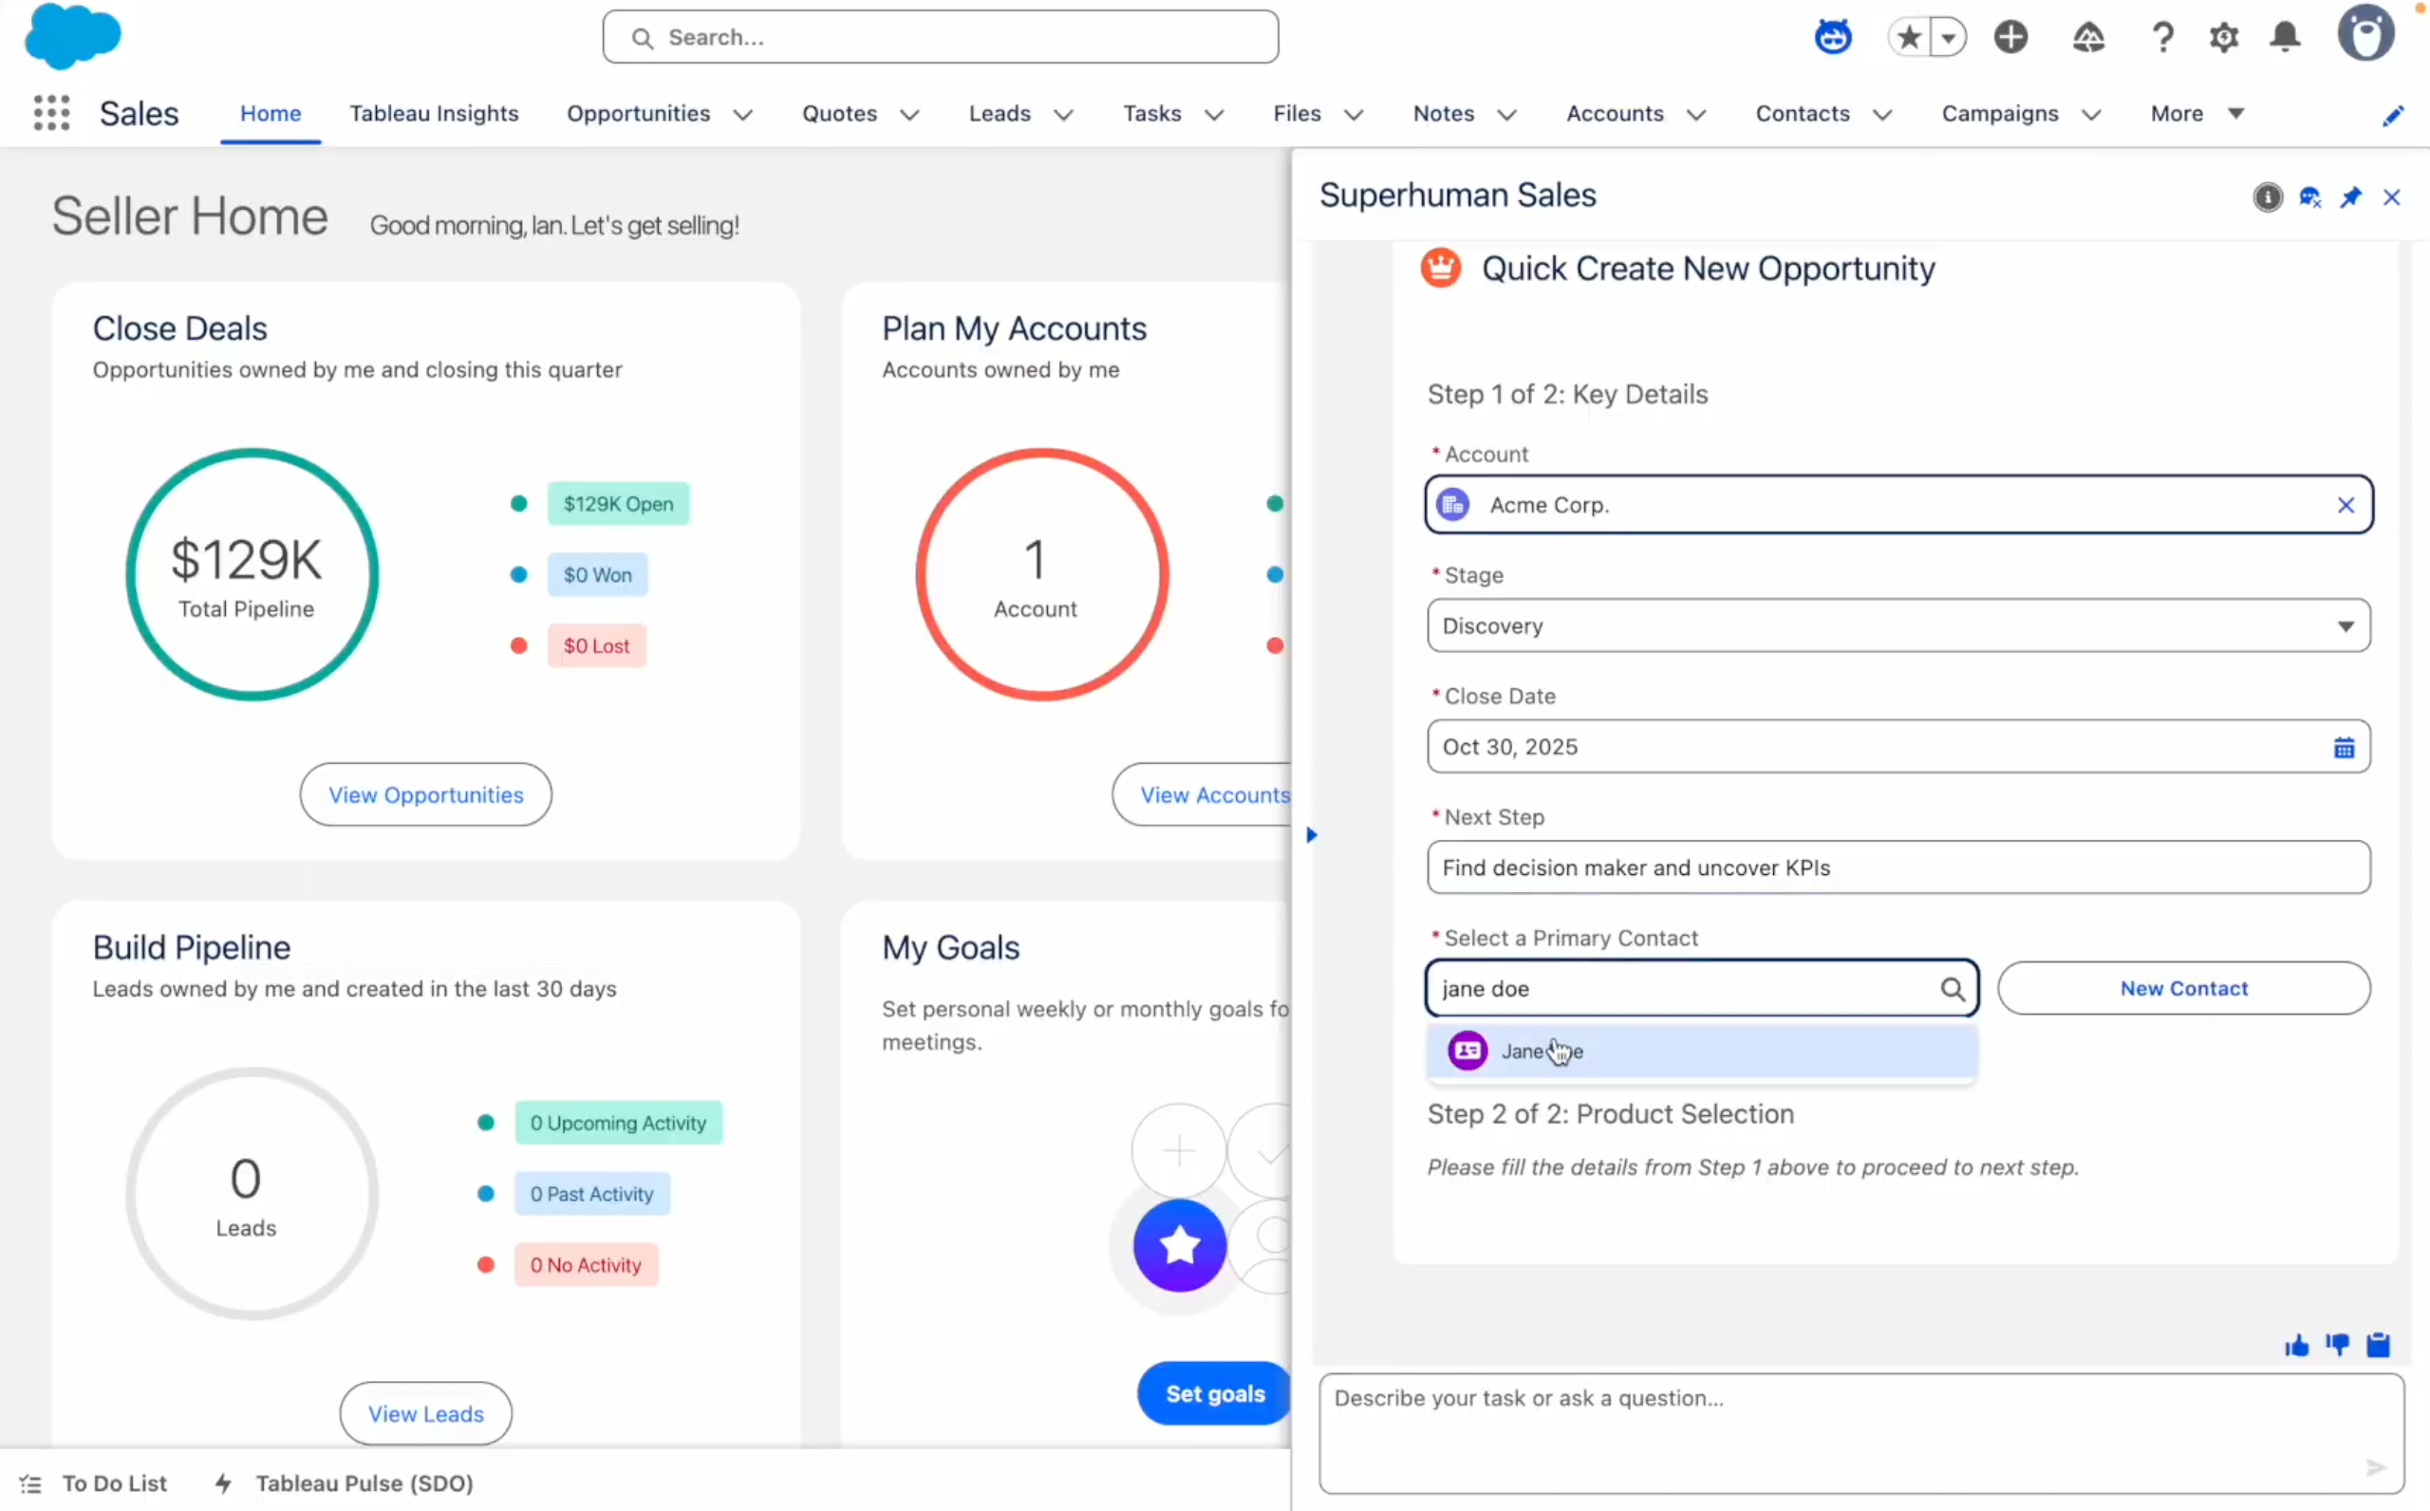This screenshot has width=2430, height=1511.
Task: Expand the Opportunities tab chevron
Action: click(x=742, y=115)
